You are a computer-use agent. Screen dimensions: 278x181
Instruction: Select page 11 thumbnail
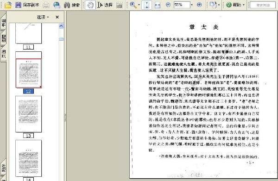point(29,33)
